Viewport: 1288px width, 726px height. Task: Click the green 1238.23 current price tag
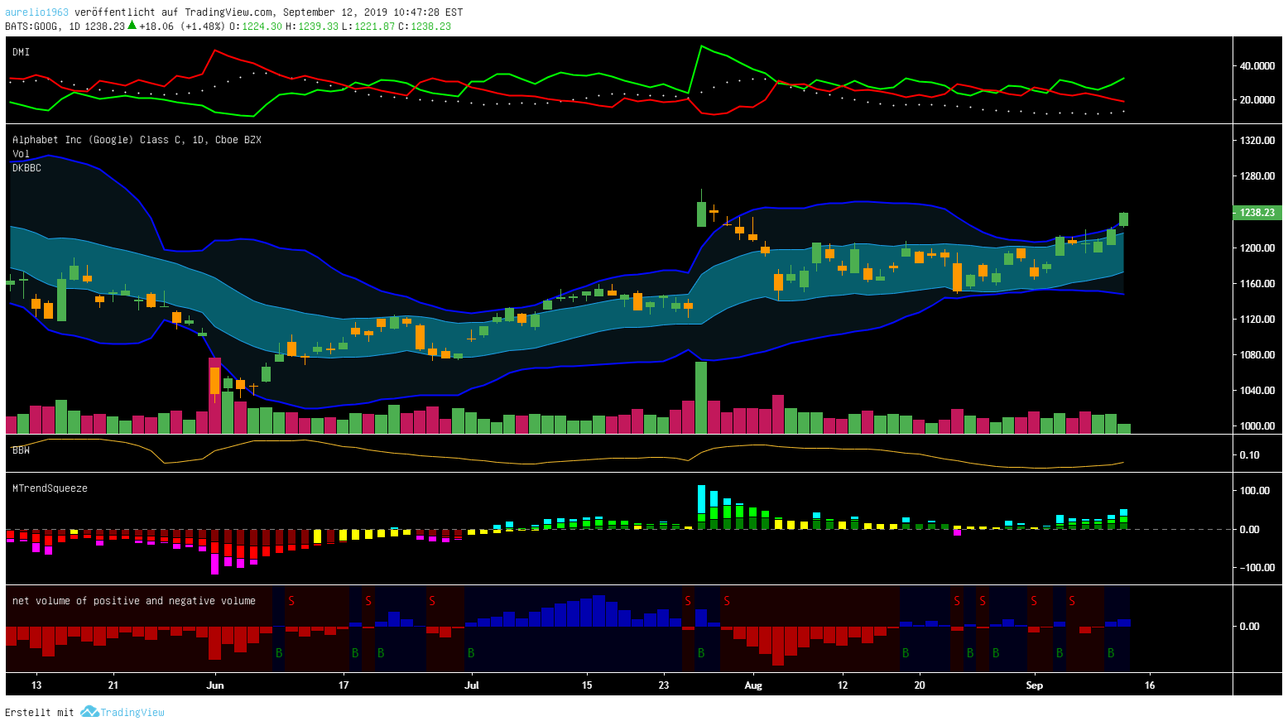(1257, 213)
